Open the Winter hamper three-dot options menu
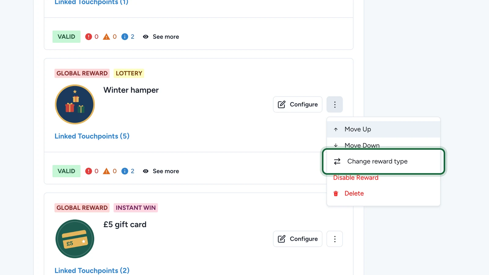 click(x=335, y=105)
